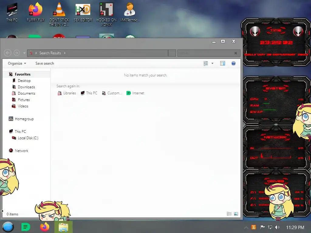Show hidden tray icons arrow
The width and height of the screenshot is (311, 233).
coord(246,228)
